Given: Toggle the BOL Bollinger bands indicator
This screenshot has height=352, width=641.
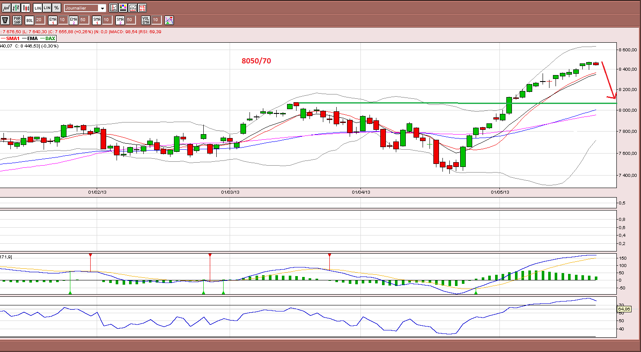Looking at the screenshot, I should 29,20.
